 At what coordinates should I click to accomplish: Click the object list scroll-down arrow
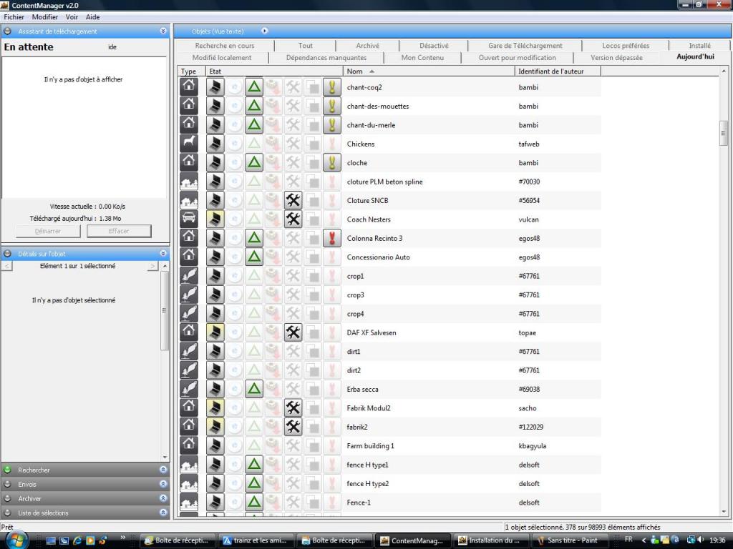[x=724, y=512]
